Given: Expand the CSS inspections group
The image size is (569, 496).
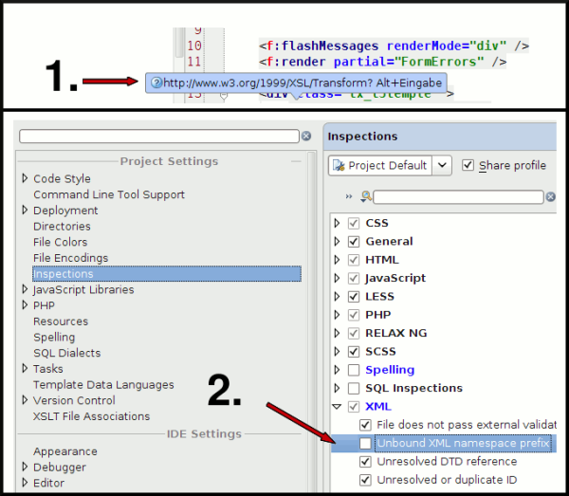Looking at the screenshot, I should [x=337, y=223].
